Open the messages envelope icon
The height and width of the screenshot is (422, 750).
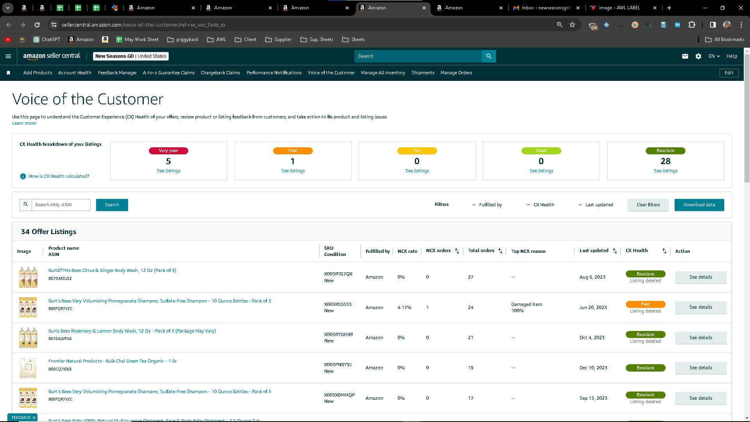685,56
